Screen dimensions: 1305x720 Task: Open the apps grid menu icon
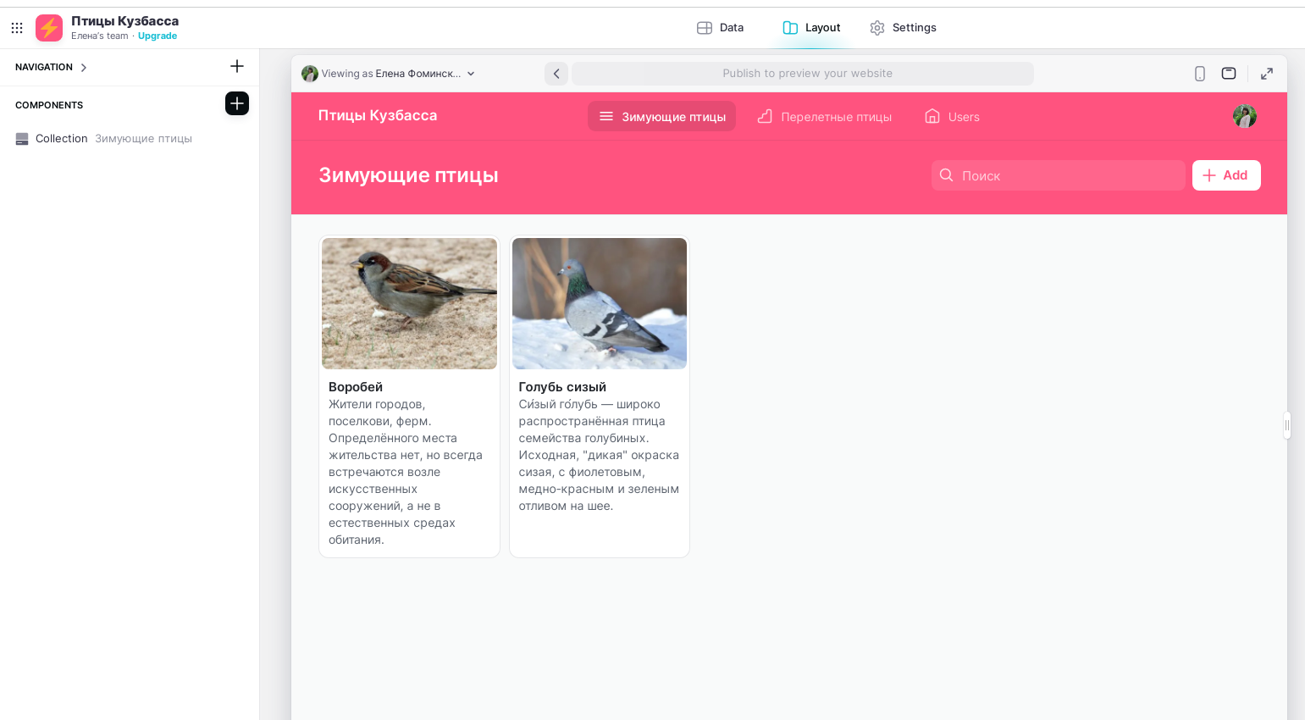coord(17,28)
